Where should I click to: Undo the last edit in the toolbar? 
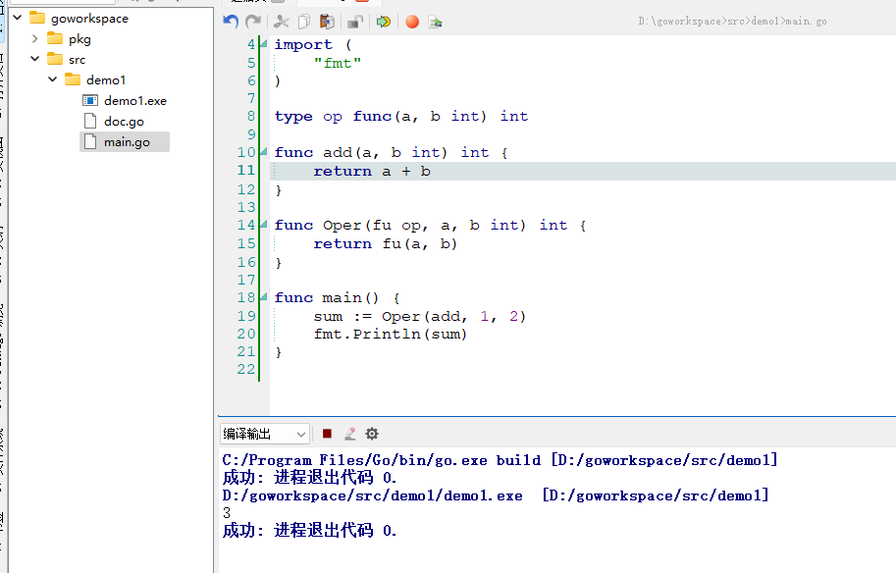(231, 22)
